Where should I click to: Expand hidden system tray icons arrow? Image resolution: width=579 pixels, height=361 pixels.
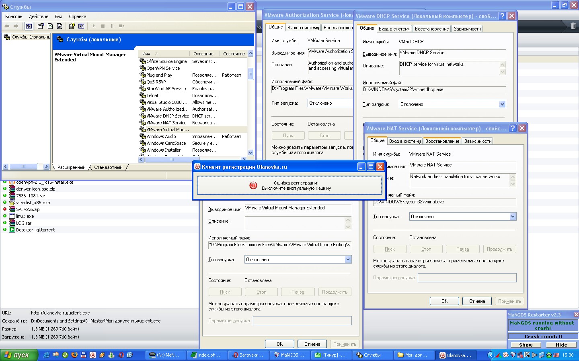pos(491,355)
